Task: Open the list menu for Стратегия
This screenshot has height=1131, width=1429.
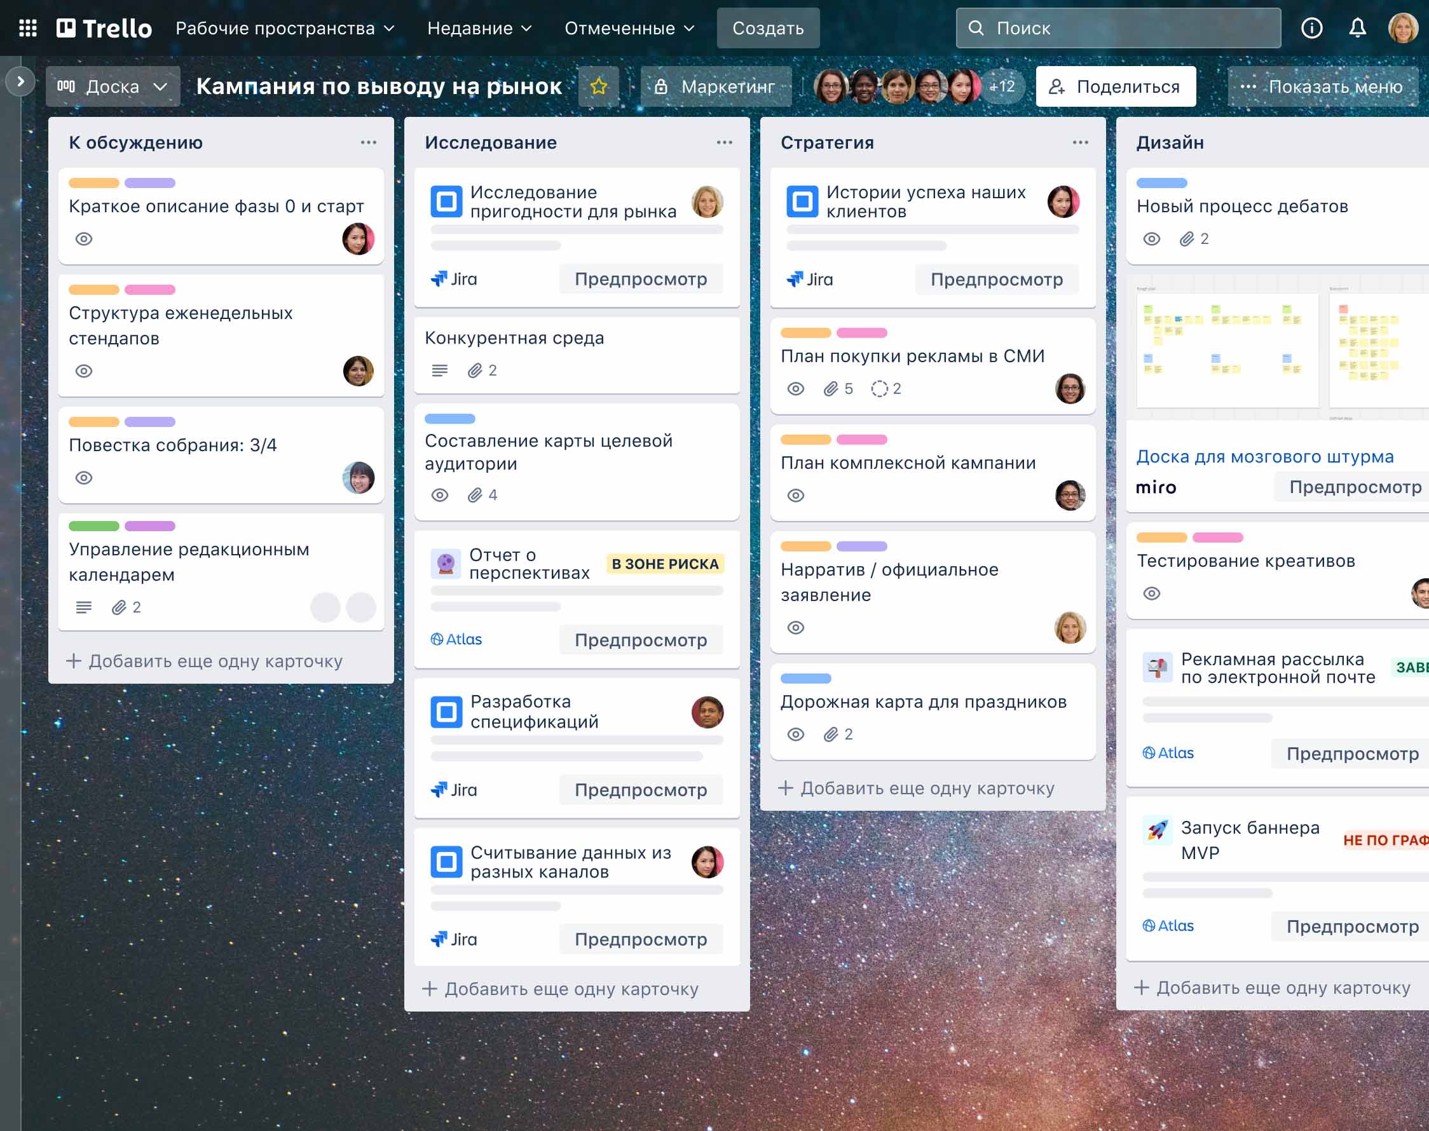Action: pos(1080,142)
